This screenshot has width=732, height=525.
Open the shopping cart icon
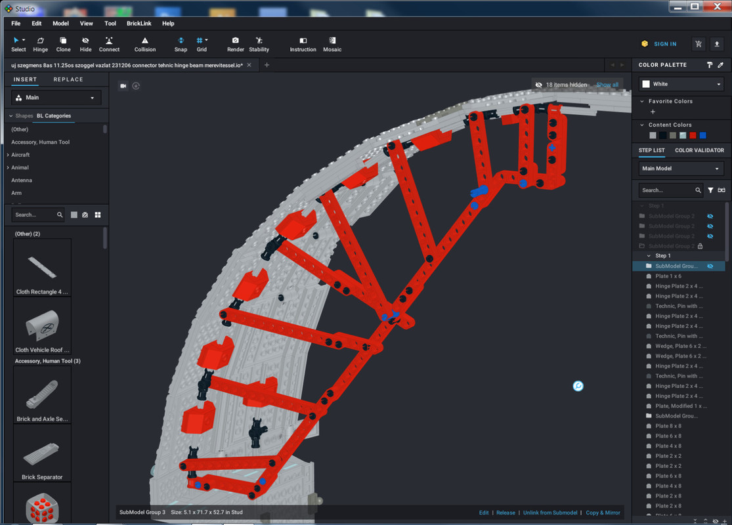699,44
